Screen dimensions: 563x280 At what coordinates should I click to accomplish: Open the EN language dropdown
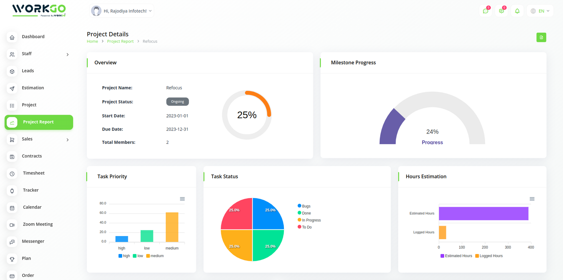[540, 11]
